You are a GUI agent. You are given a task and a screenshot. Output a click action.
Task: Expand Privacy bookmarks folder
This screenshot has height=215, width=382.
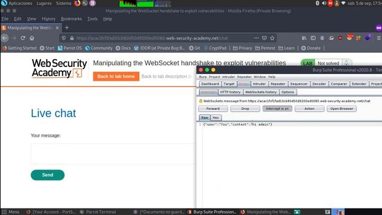[242, 48]
